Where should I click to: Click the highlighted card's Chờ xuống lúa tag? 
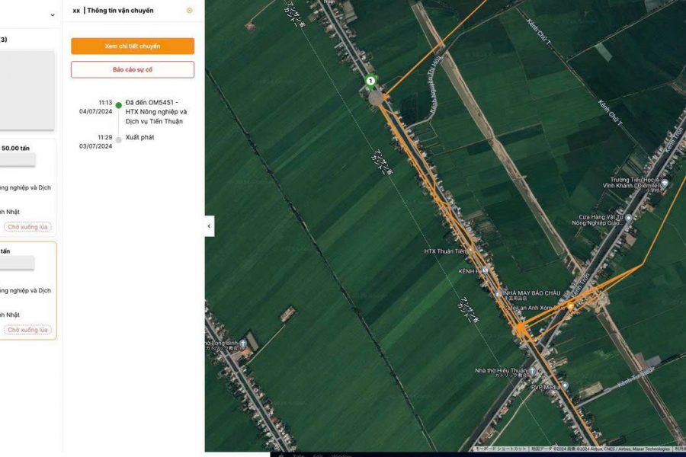pyautogui.click(x=27, y=330)
